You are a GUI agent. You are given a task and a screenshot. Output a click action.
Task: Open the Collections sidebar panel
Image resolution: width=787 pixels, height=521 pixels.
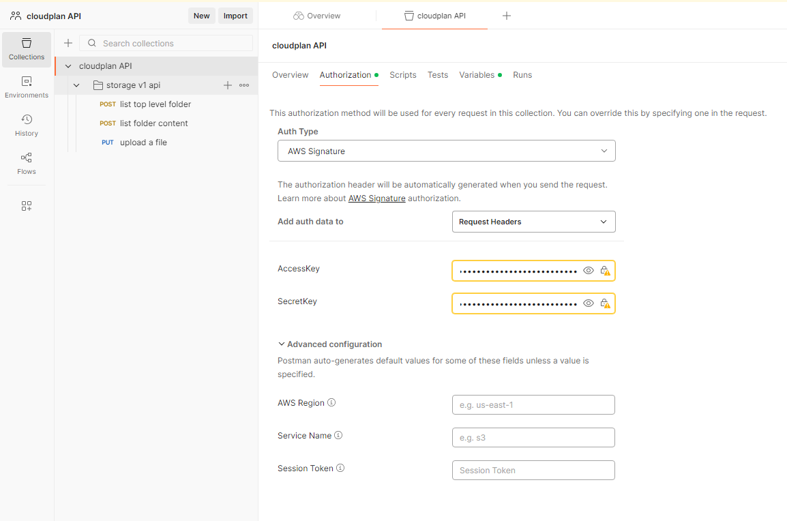point(27,49)
